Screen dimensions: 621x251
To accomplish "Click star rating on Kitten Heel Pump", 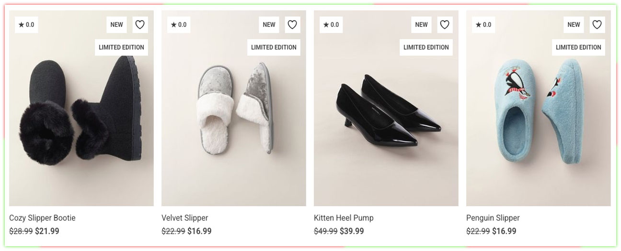I will [x=331, y=25].
